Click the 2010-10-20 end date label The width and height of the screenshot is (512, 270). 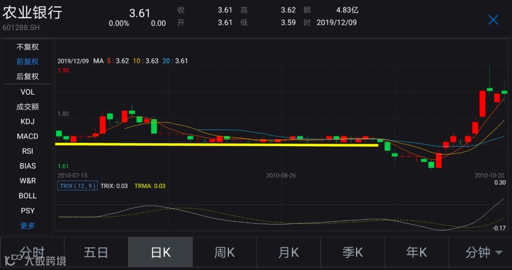tap(489, 175)
